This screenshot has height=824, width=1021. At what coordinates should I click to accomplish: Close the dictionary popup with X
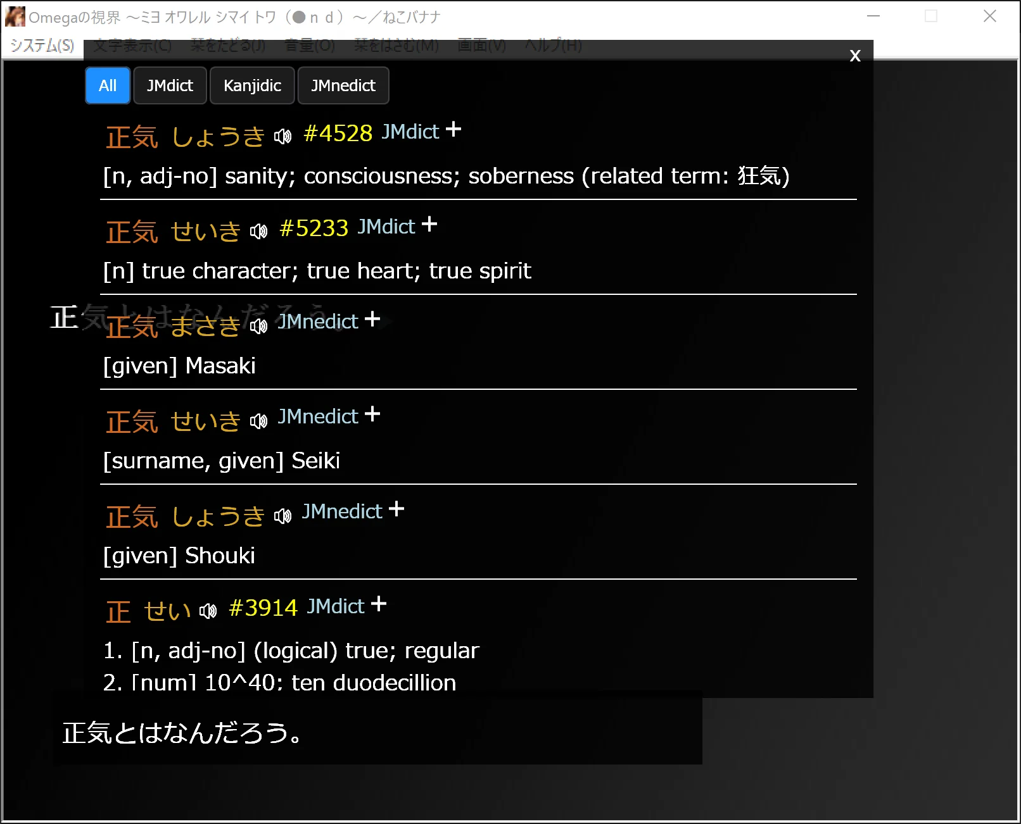(854, 56)
